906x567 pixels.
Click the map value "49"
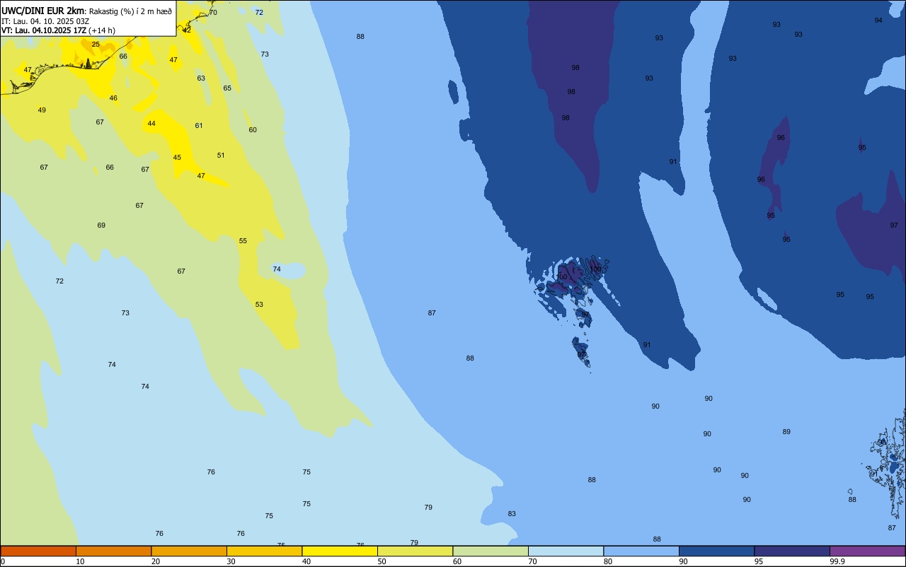pyautogui.click(x=42, y=110)
